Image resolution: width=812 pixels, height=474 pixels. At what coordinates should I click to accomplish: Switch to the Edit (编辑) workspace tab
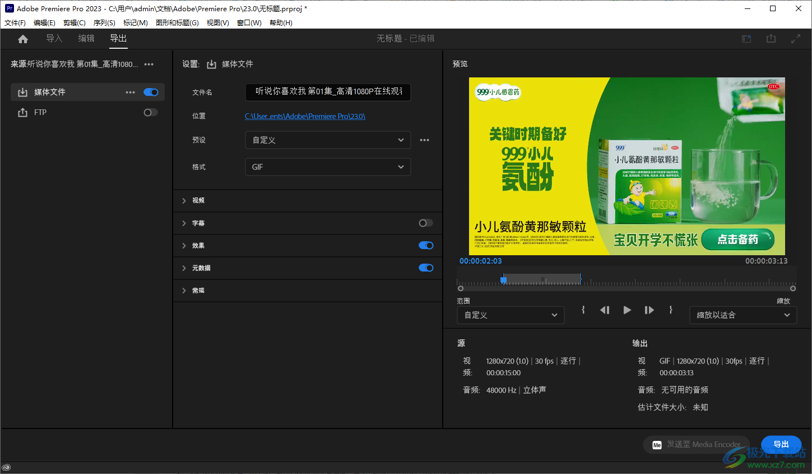coord(86,38)
